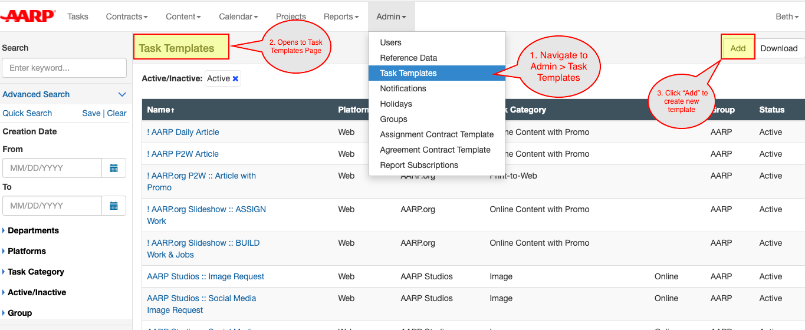This screenshot has height=330, width=805.
Task: Expand the Active/Inactive filter
Action: pos(34,292)
